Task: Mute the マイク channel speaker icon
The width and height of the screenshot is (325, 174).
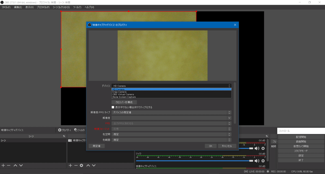Action: pos(257,161)
